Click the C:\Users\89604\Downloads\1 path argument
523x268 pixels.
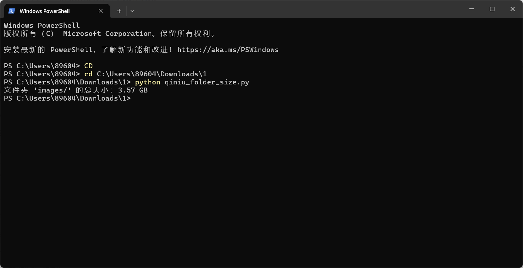(x=152, y=74)
